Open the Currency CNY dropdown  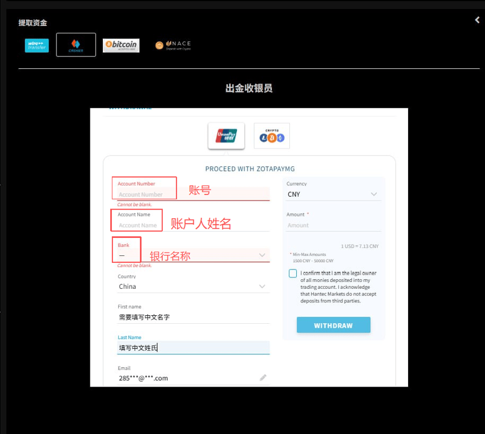click(333, 194)
